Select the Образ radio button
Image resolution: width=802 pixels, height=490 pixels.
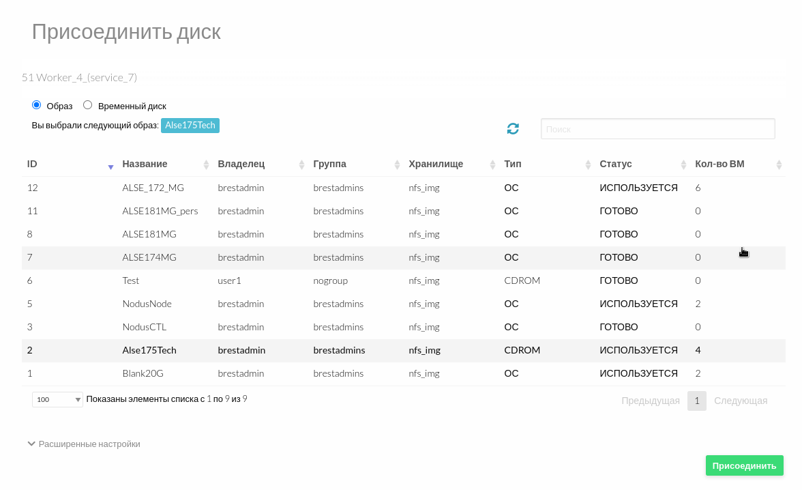[37, 105]
